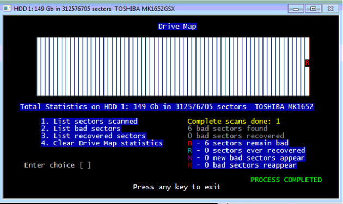Click '6 bad sectors found' line
Screen dimensions: 343x204
coord(227,129)
